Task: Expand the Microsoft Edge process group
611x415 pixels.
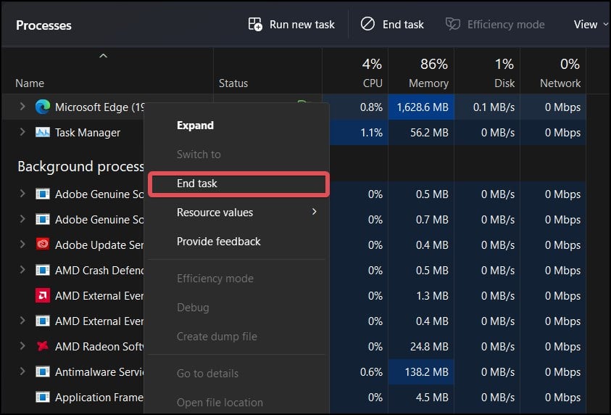Action: 22,107
